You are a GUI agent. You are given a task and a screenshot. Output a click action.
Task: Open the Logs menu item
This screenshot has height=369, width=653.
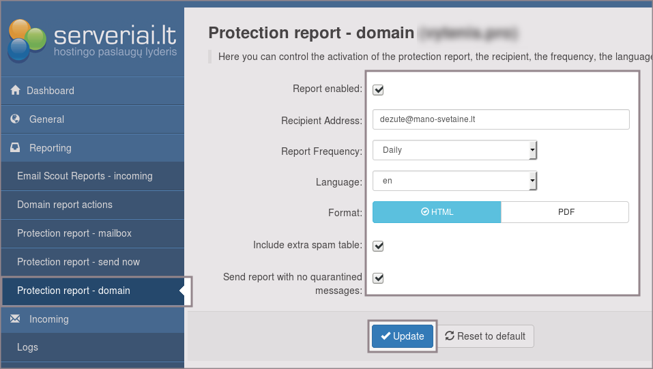[x=27, y=347]
